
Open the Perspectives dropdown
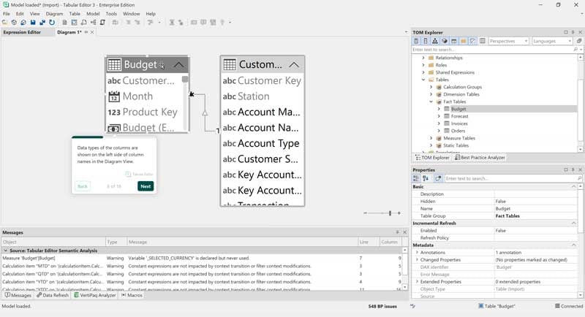(508, 41)
